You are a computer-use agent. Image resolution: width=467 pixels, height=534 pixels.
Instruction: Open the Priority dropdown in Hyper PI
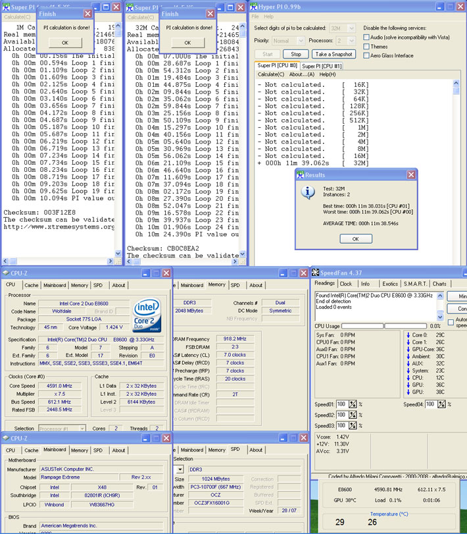click(301, 41)
